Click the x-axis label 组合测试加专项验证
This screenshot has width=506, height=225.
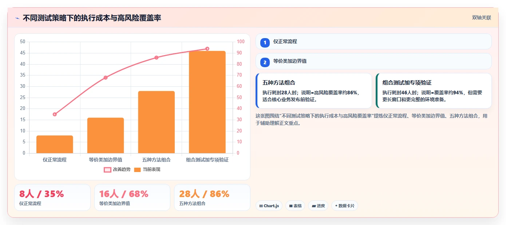pyautogui.click(x=207, y=160)
